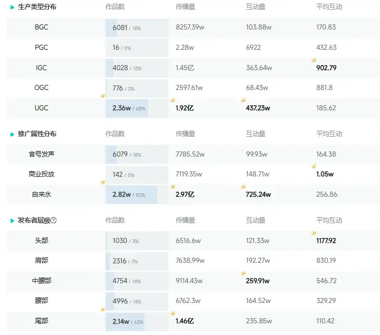The height and width of the screenshot is (335, 380).
Task: Click the 1030 / 3% cell
Action: point(137,241)
